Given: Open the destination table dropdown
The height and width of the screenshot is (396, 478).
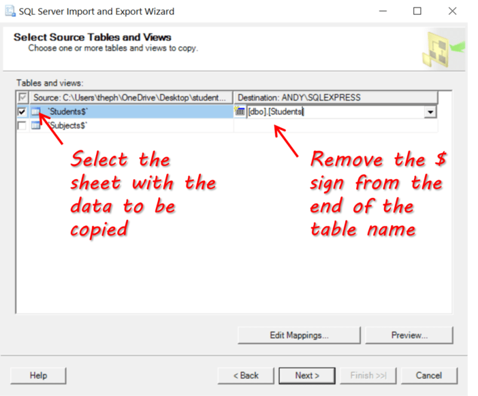Looking at the screenshot, I should [x=430, y=112].
